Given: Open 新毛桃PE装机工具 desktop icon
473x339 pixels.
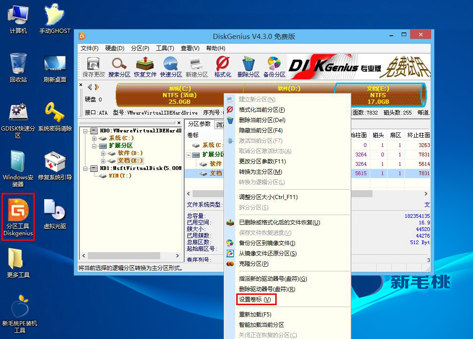Looking at the screenshot, I should click(19, 314).
